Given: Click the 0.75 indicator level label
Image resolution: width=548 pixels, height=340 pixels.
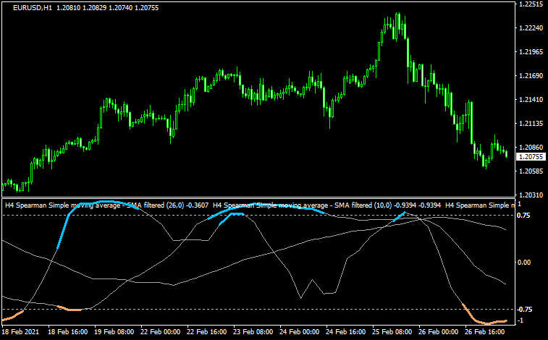Looking at the screenshot, I should [x=526, y=216].
